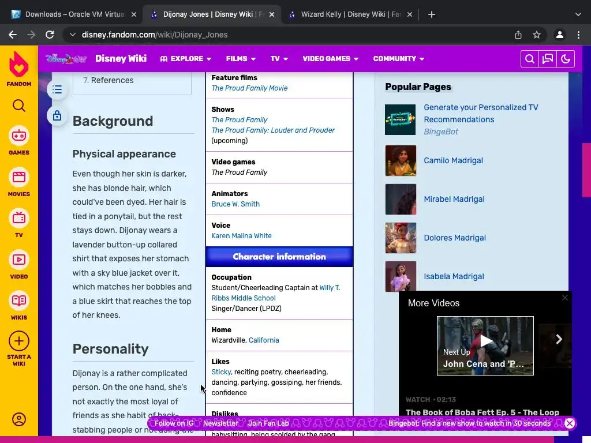Screen dimensions: 591x443
Task: Click the Join Fan Lab banner link
Action: [268, 423]
